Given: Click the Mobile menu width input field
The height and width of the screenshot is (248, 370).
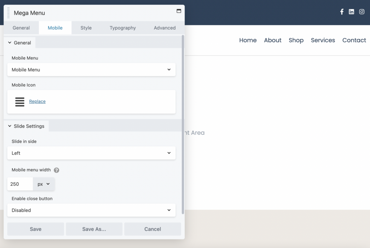Looking at the screenshot, I should point(20,184).
